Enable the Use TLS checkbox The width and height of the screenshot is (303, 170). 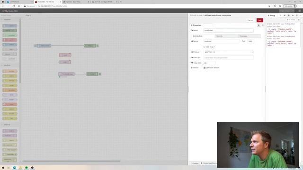[204, 47]
